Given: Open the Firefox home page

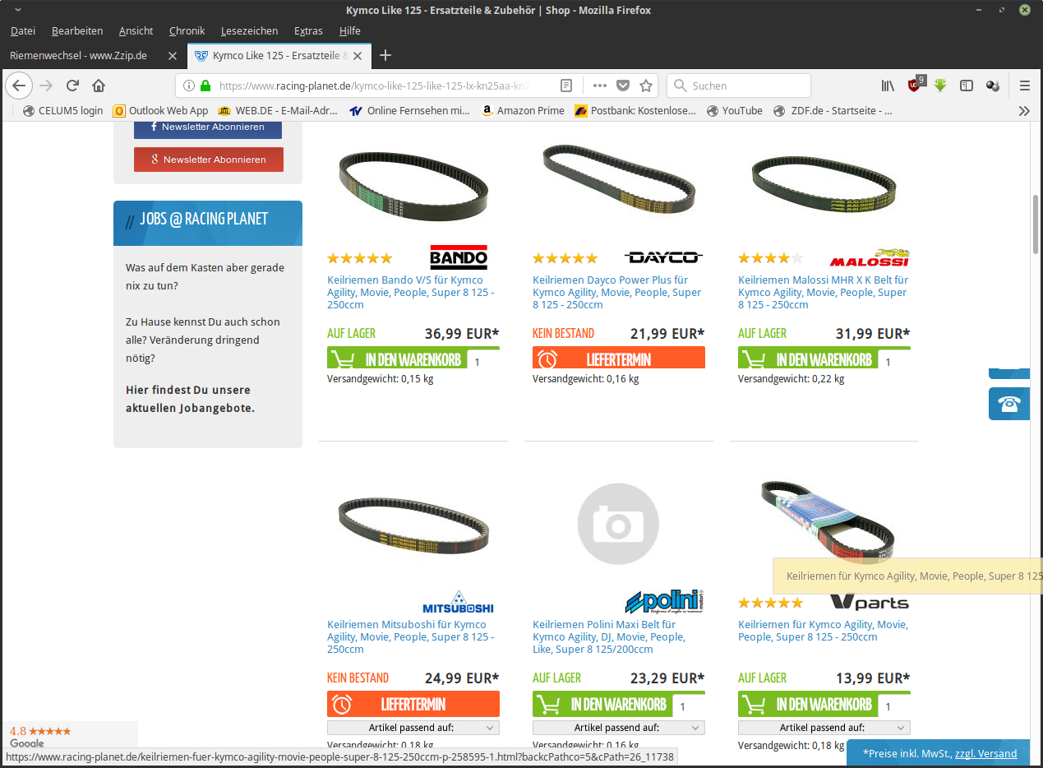Looking at the screenshot, I should (99, 86).
